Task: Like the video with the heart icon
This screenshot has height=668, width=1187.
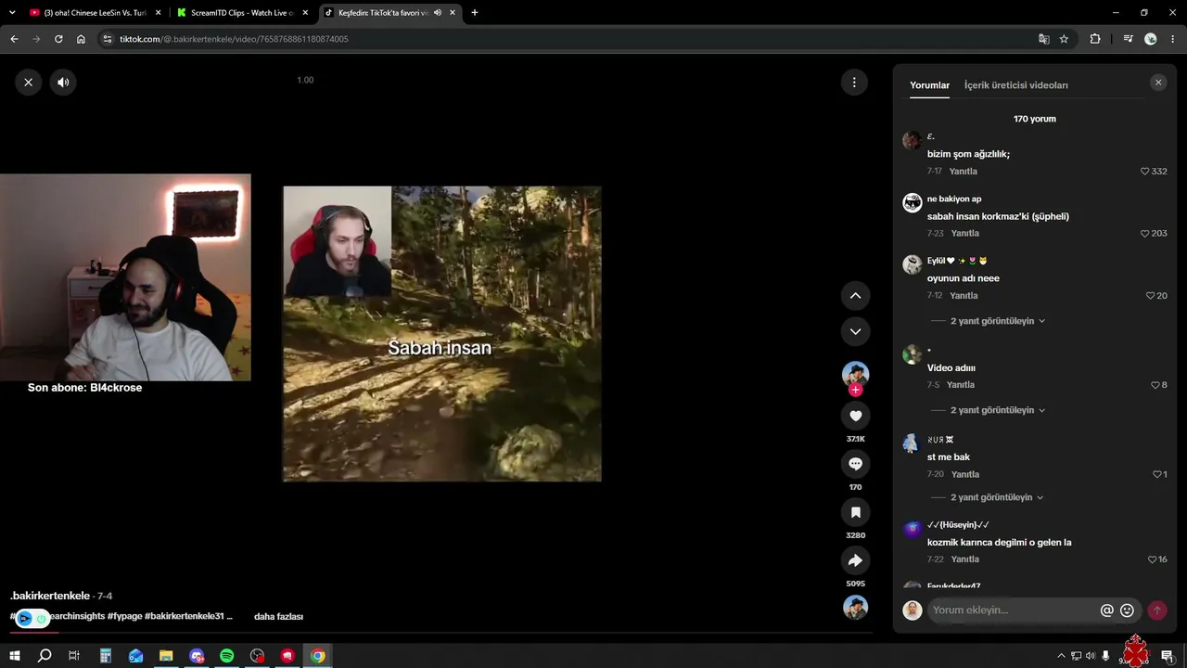Action: coord(855,416)
